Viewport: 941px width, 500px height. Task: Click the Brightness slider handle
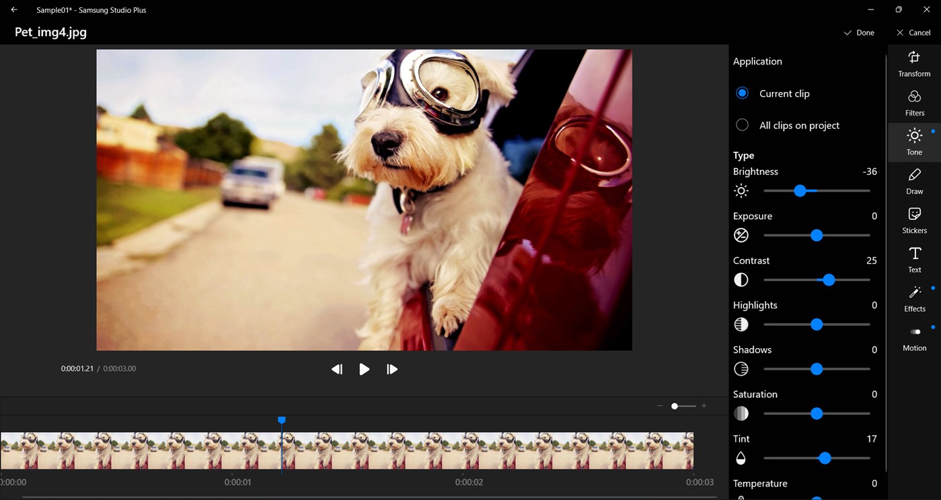pos(800,191)
